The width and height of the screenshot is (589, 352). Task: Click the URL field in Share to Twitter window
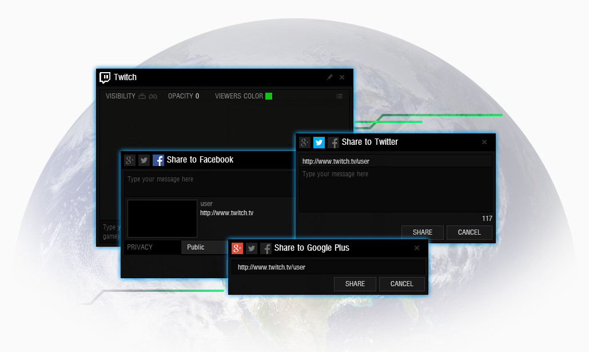click(396, 161)
